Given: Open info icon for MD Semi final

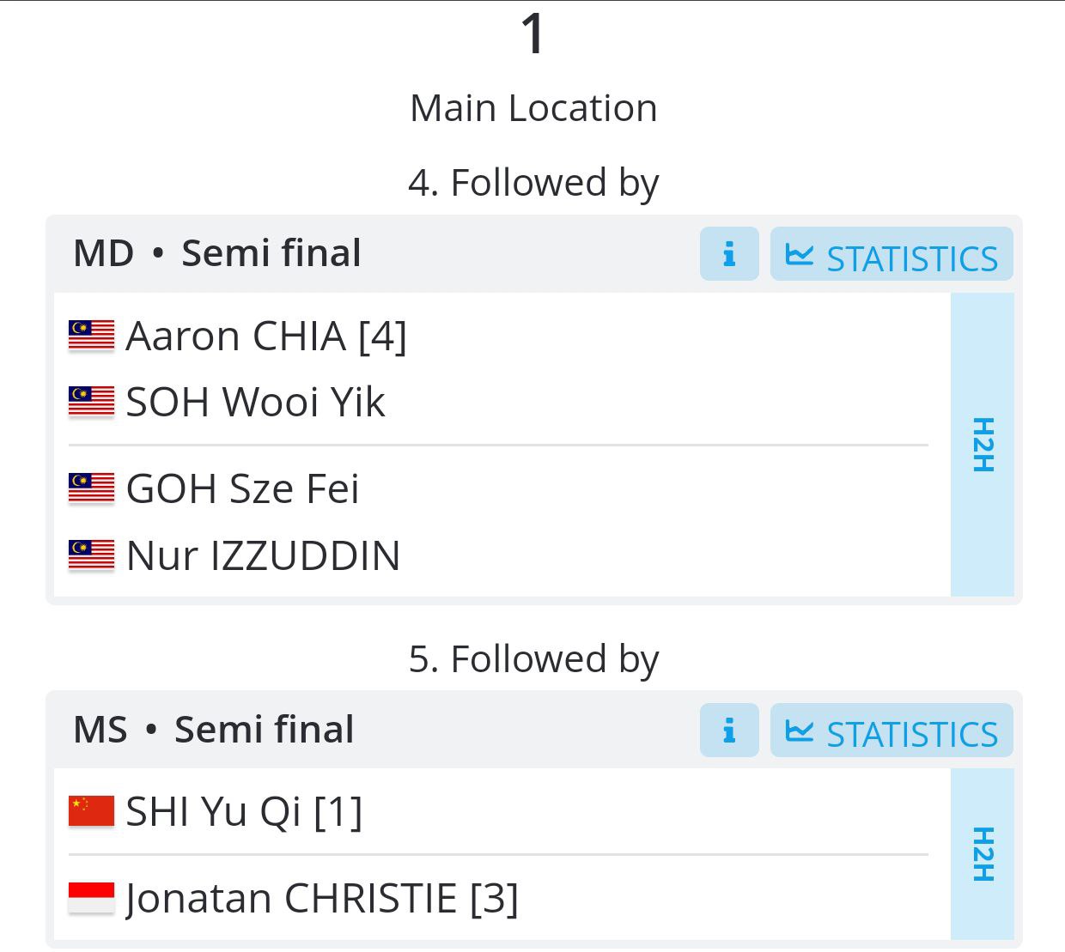Looking at the screenshot, I should (729, 253).
